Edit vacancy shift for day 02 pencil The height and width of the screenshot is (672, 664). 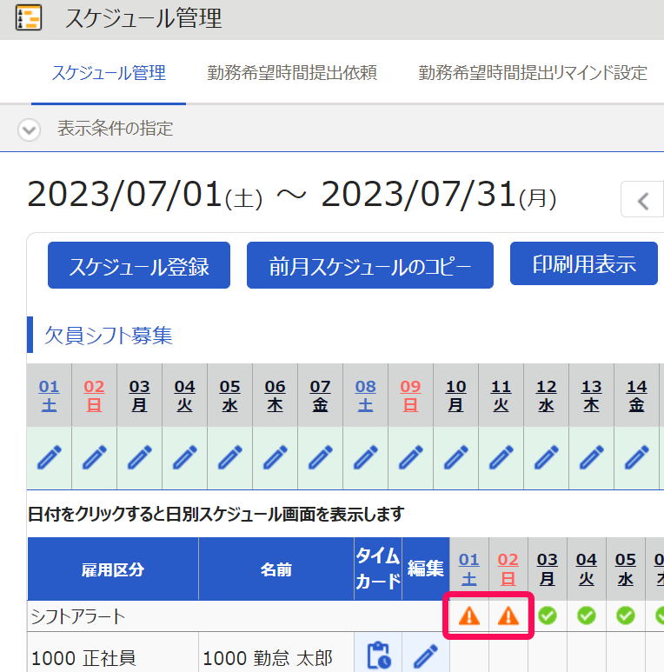tap(94, 457)
